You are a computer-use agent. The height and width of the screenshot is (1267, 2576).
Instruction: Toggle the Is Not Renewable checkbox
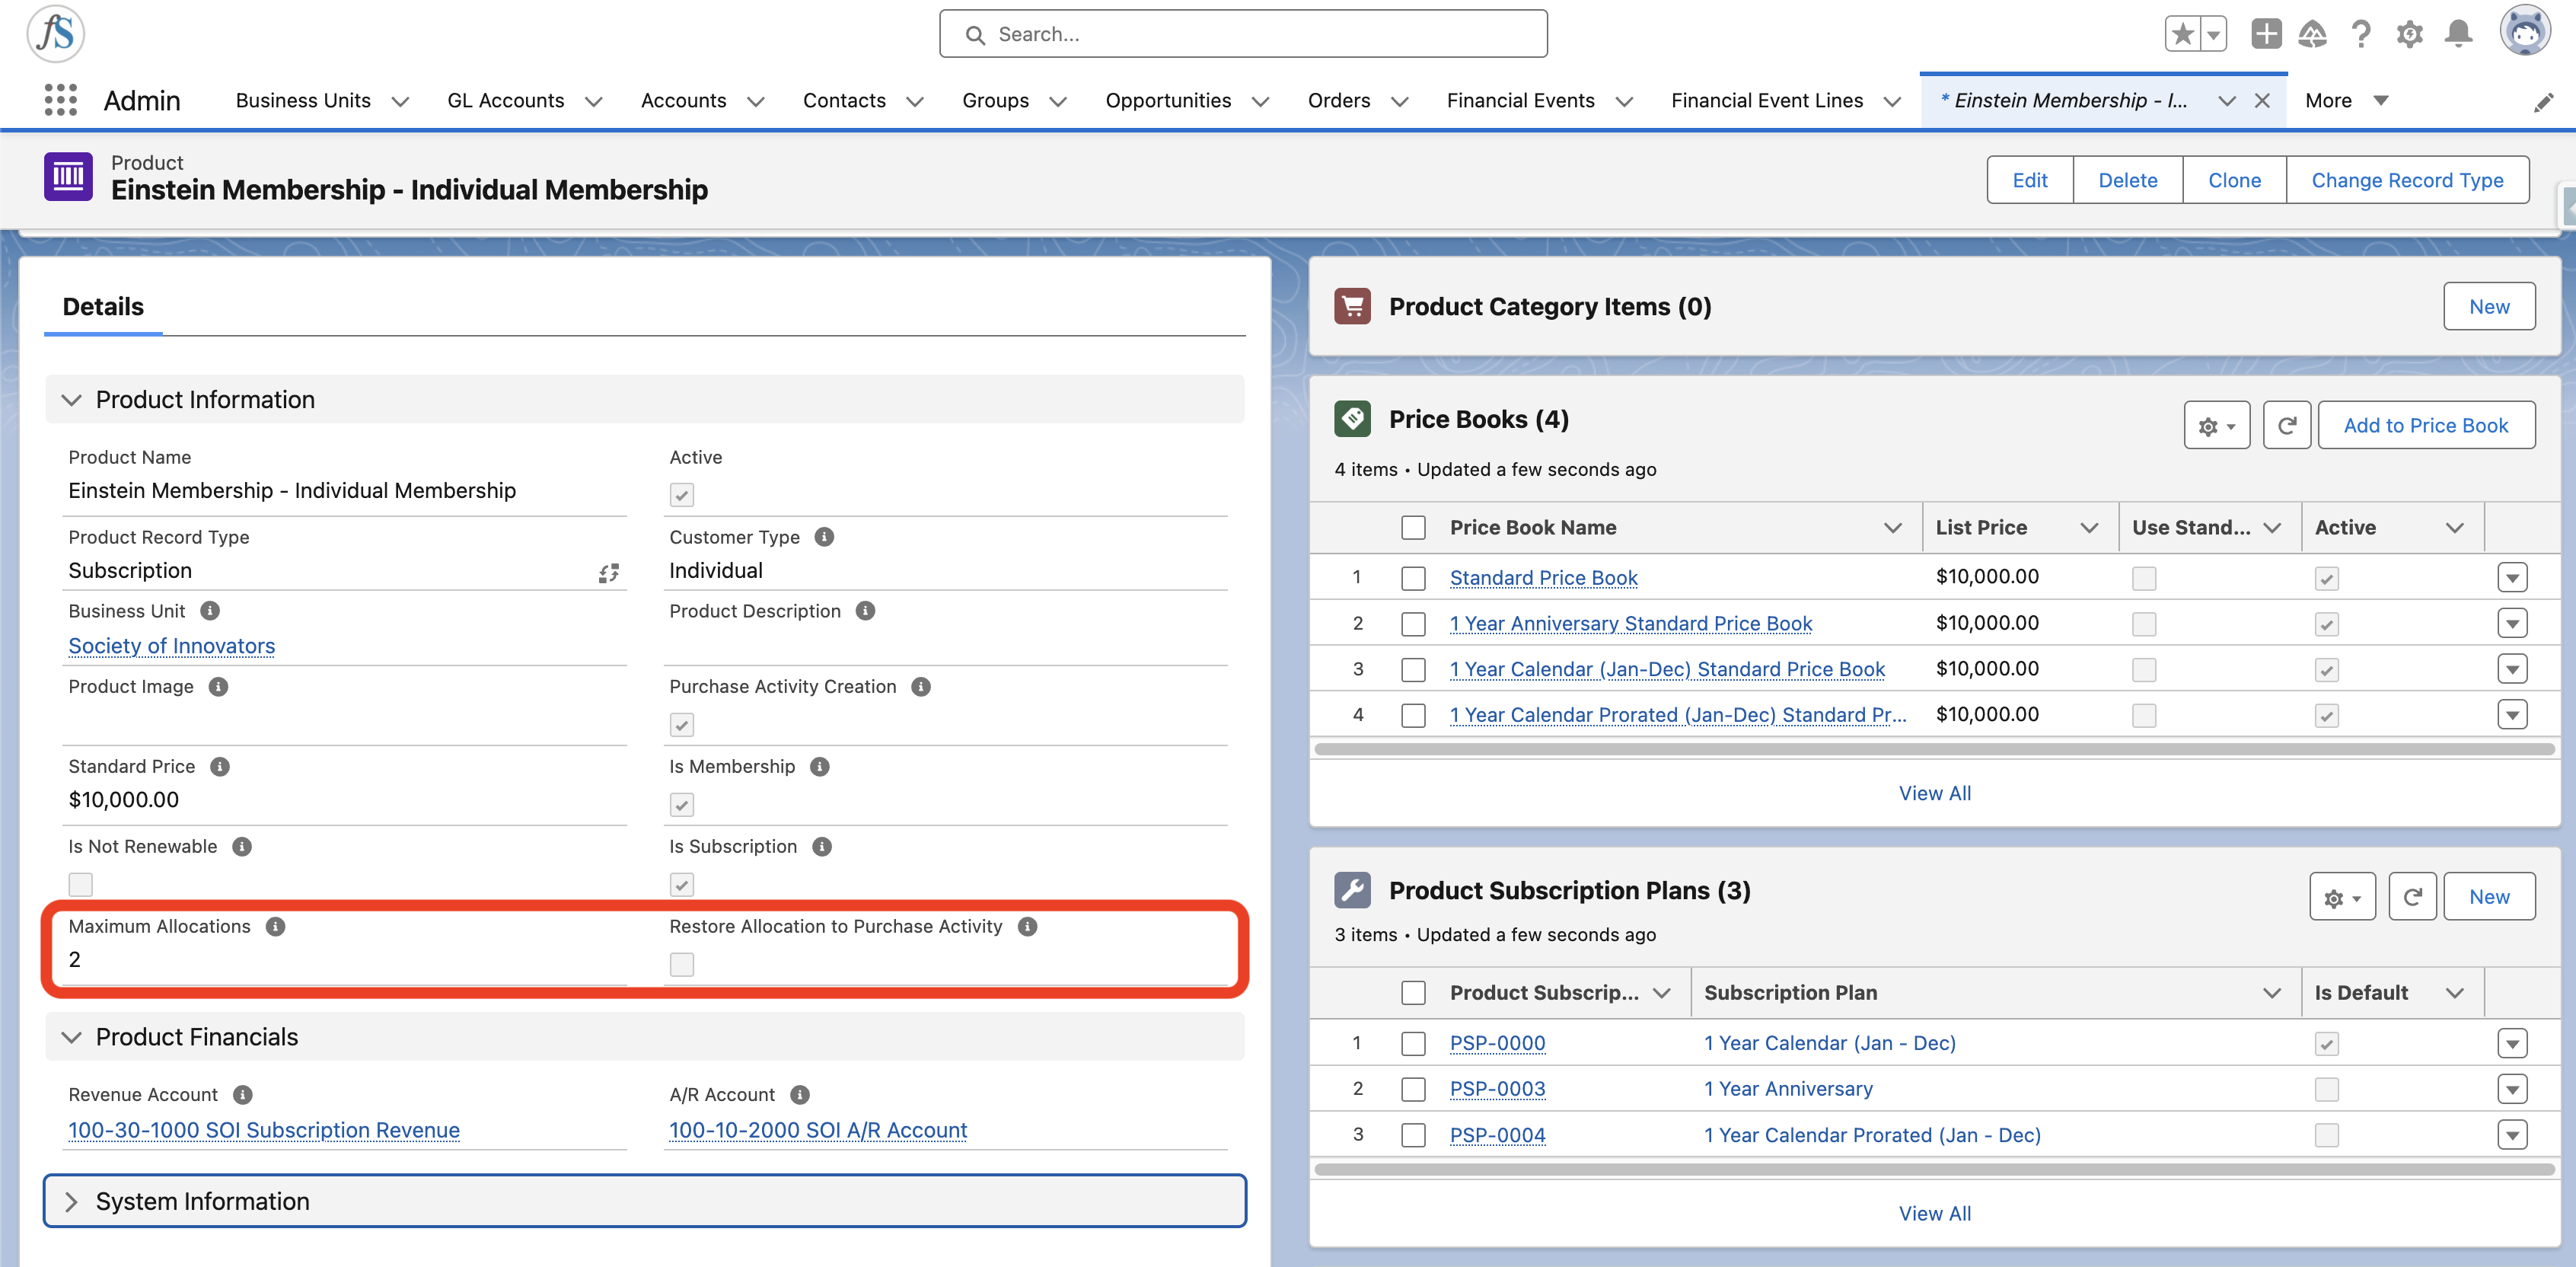(81, 885)
